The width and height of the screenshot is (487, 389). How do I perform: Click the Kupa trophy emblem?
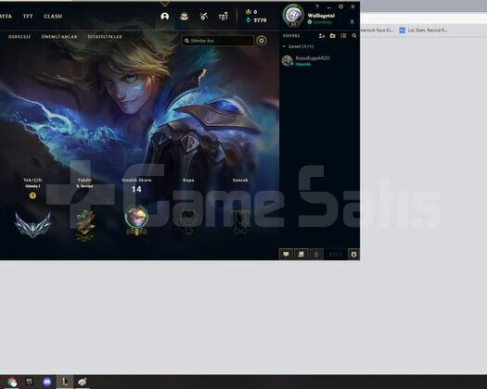pyautogui.click(x=188, y=221)
